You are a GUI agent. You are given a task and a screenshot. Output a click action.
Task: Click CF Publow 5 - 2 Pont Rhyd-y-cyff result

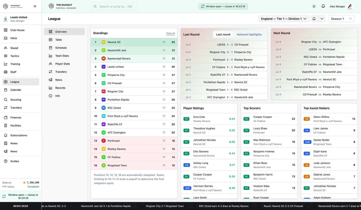(224, 67)
